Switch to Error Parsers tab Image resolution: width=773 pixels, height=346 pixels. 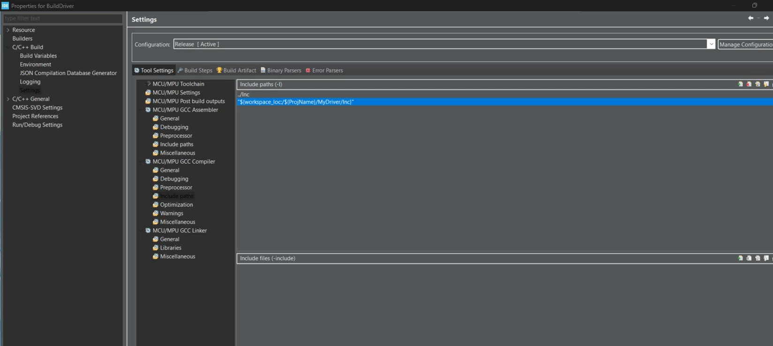[324, 70]
